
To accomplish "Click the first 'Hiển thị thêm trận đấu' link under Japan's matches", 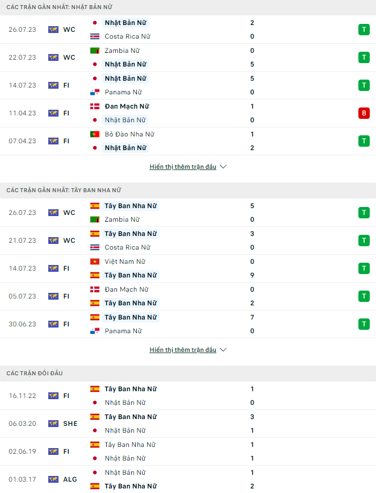I will tap(183, 167).
